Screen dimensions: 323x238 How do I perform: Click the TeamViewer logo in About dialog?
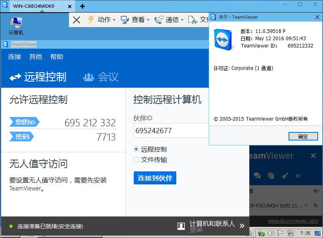coord(223,40)
